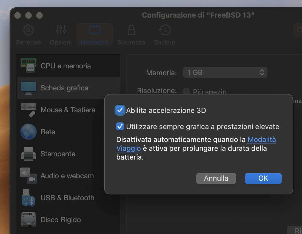The width and height of the screenshot is (302, 234).
Task: Disable Abilita accelerazione 3D checkbox
Action: 120,110
